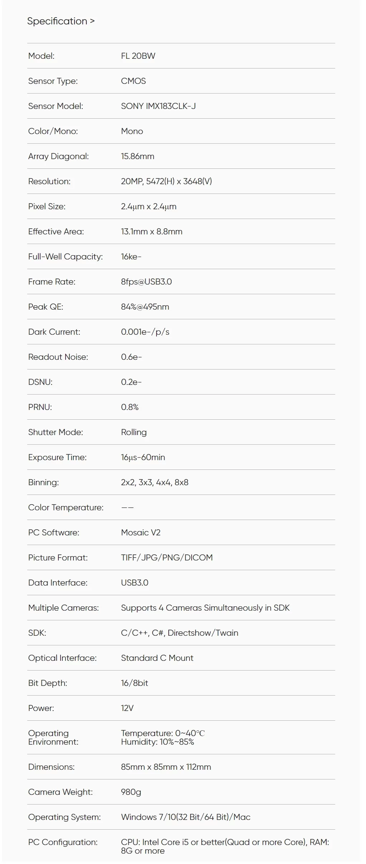The image size is (366, 864).
Task: Select the FL 20BW model value
Action: click(138, 56)
